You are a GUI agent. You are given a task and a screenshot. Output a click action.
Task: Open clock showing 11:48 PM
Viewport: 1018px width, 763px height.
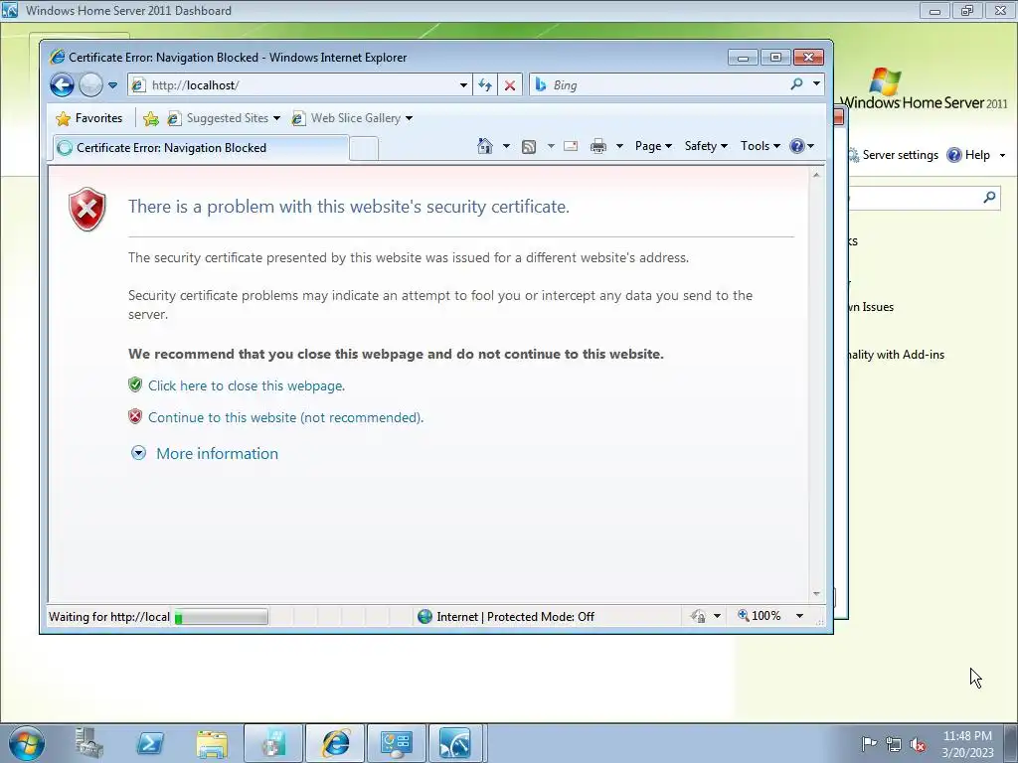coord(967,744)
